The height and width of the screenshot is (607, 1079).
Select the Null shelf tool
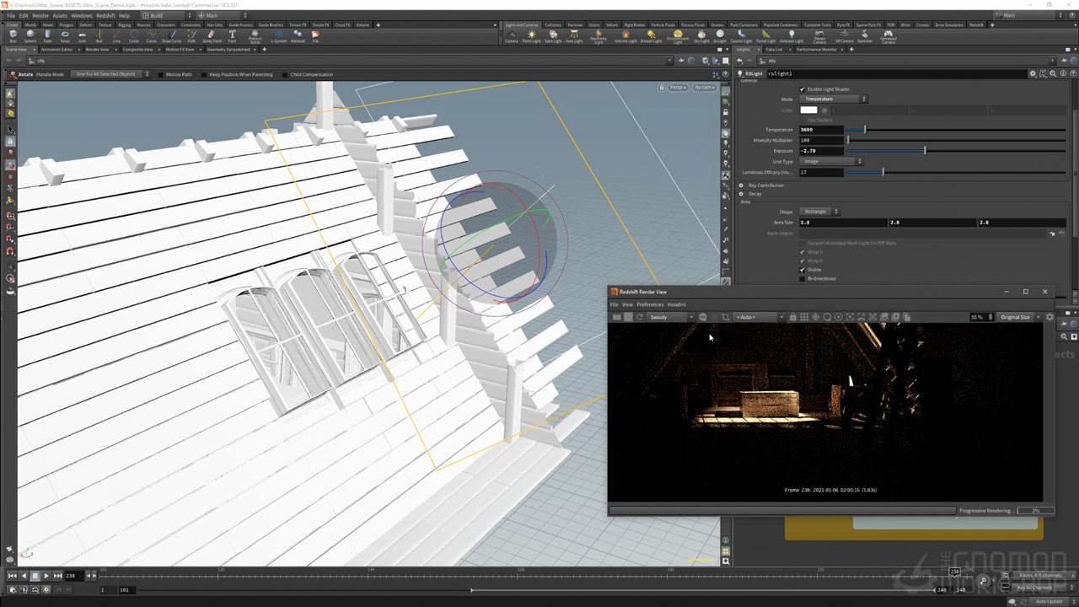coord(99,36)
